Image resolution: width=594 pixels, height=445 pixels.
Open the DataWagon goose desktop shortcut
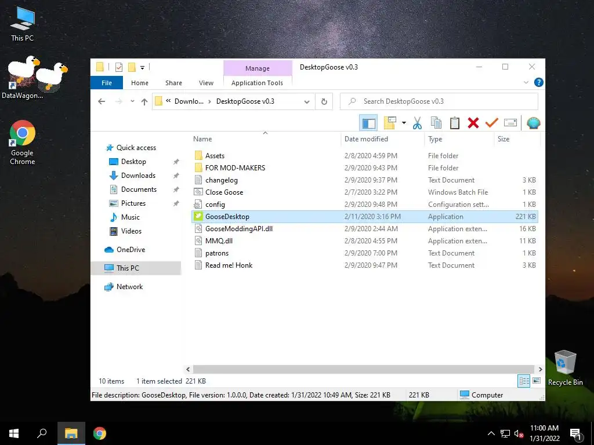23,78
